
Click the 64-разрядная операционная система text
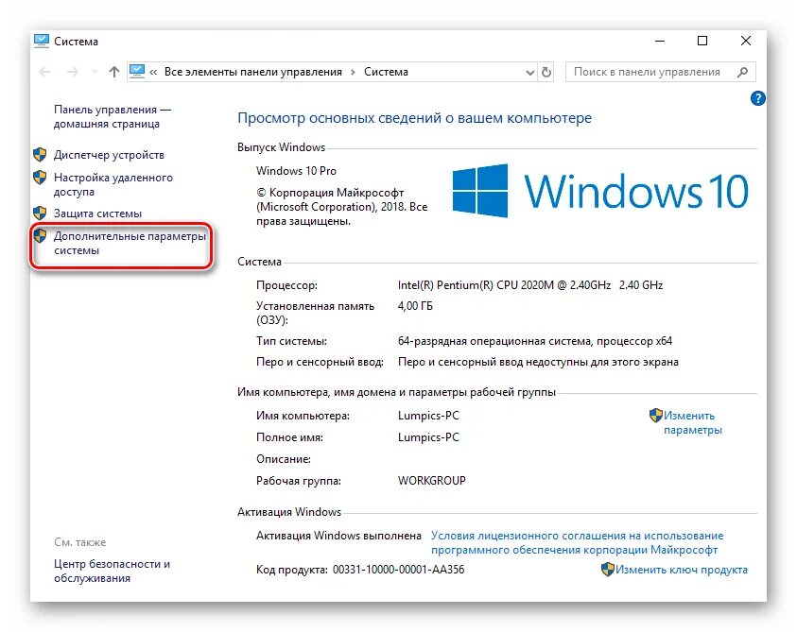[x=535, y=341]
